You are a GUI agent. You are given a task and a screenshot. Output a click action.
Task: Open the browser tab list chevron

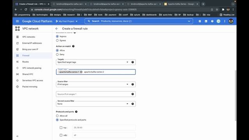[x=233, y=4]
